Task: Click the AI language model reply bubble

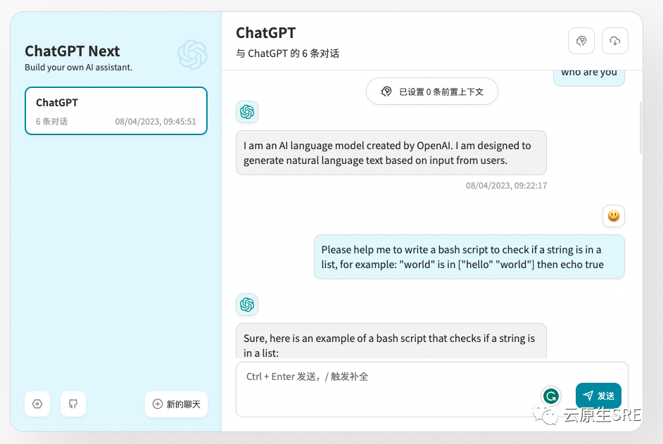Action: [x=391, y=153]
